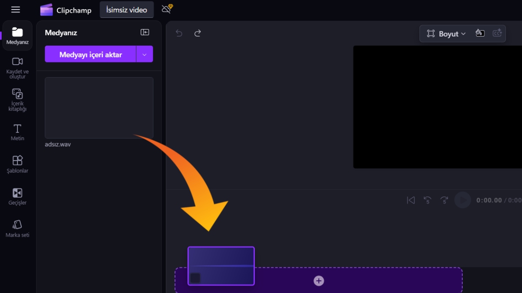522x293 pixels.
Task: Open the Geçişler transitions panel
Action: pyautogui.click(x=17, y=196)
